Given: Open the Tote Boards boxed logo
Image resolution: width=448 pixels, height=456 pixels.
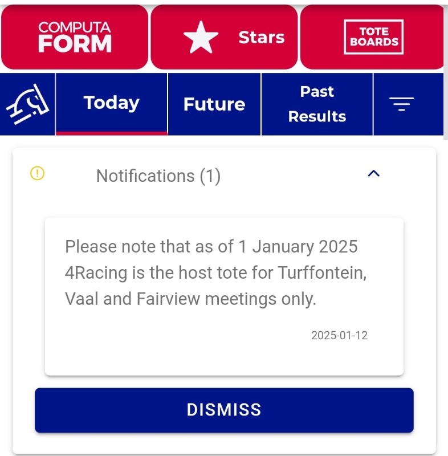Looking at the screenshot, I should (374, 37).
